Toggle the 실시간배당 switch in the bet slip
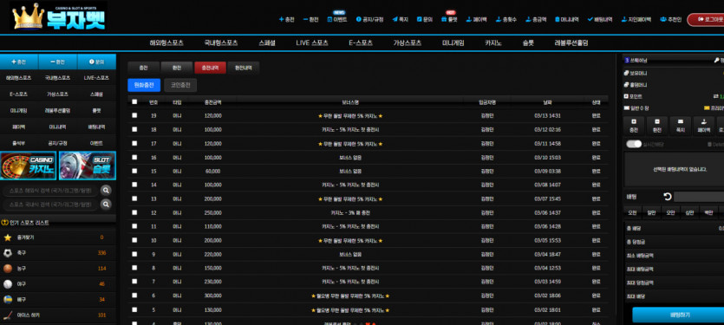This screenshot has height=325, width=724. tap(634, 144)
